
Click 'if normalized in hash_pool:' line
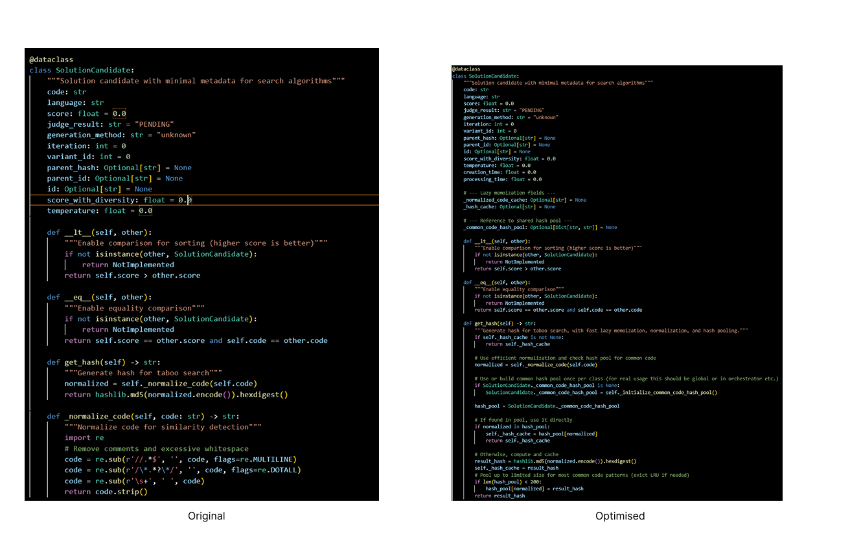[x=511, y=427]
